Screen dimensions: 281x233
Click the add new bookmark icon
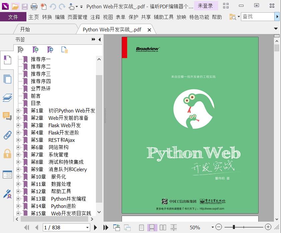(35, 50)
